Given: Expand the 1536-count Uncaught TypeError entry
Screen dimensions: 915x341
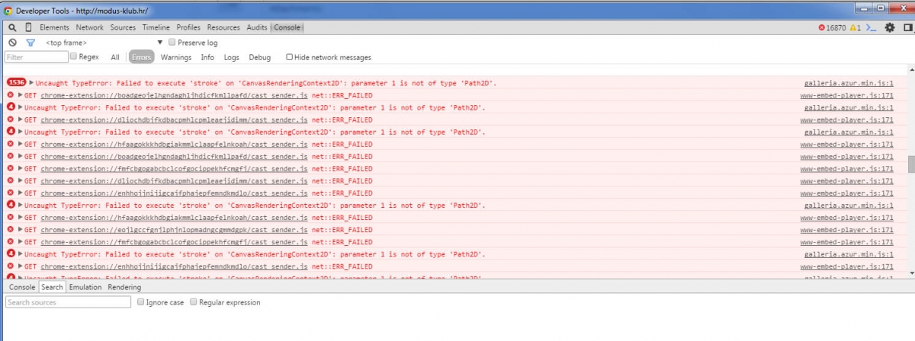Looking at the screenshot, I should pos(31,83).
